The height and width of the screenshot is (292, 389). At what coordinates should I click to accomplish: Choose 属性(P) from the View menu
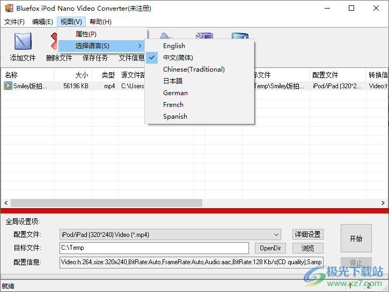click(102, 34)
